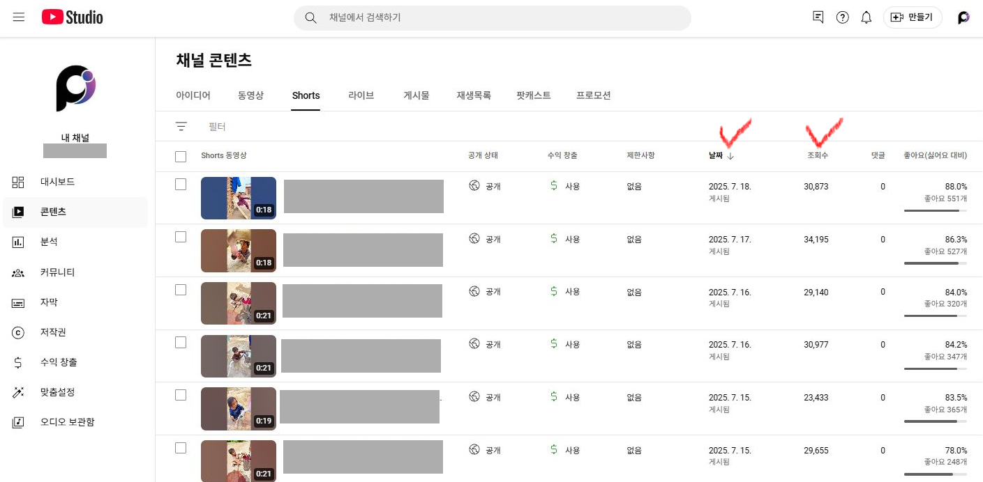Click the 만들기 create button
Image resolution: width=983 pixels, height=482 pixels.
913,17
